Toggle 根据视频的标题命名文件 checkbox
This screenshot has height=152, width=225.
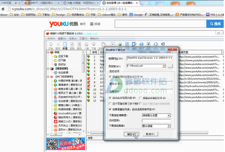point(110,77)
